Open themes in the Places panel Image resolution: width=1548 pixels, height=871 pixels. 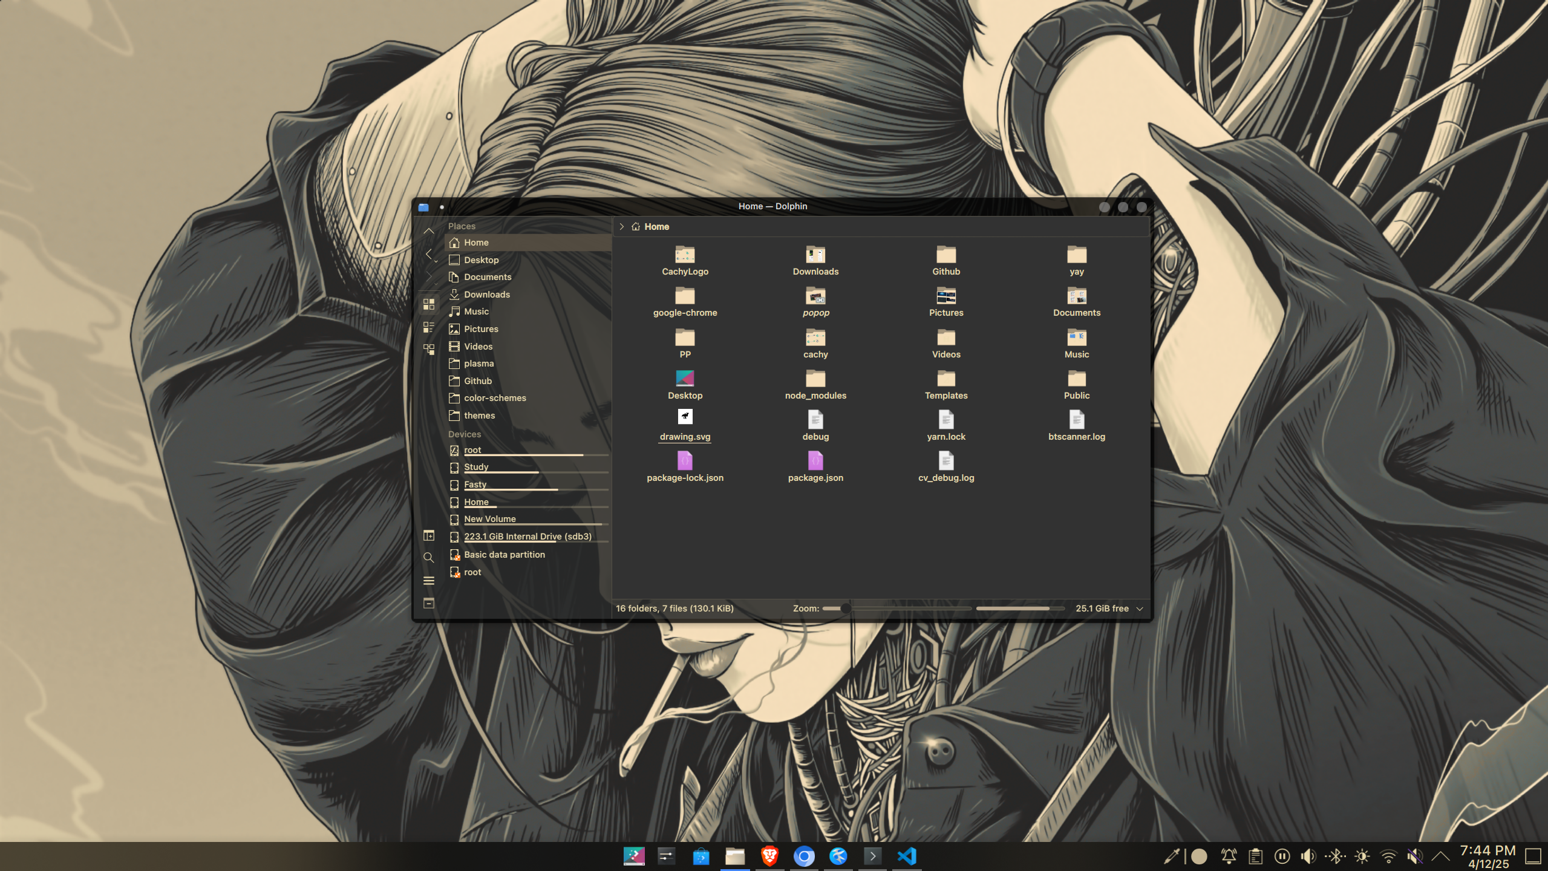[x=527, y=416]
